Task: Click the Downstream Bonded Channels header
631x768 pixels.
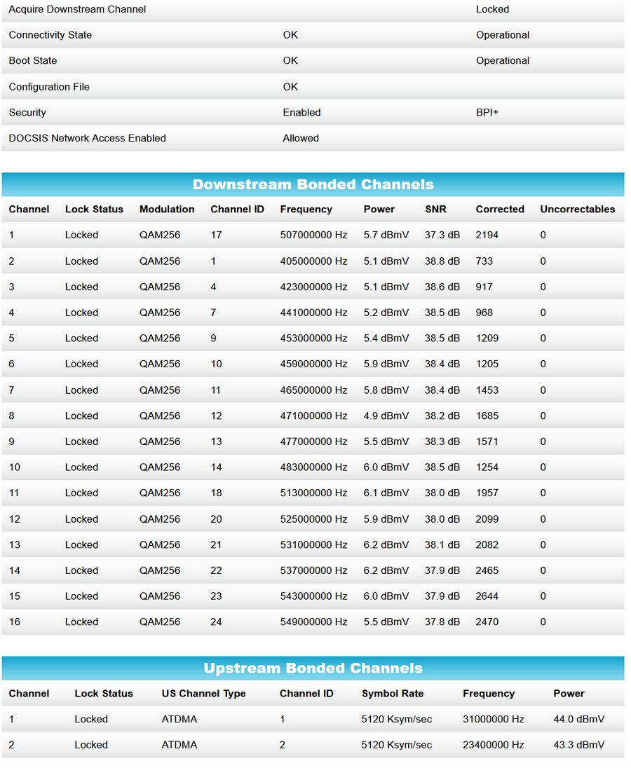Action: point(313,185)
